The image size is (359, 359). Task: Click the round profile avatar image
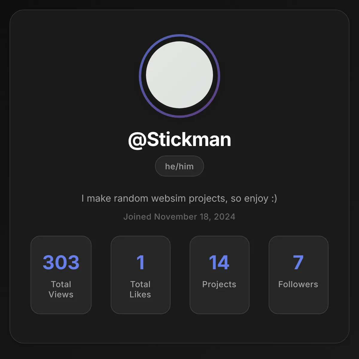(x=180, y=75)
